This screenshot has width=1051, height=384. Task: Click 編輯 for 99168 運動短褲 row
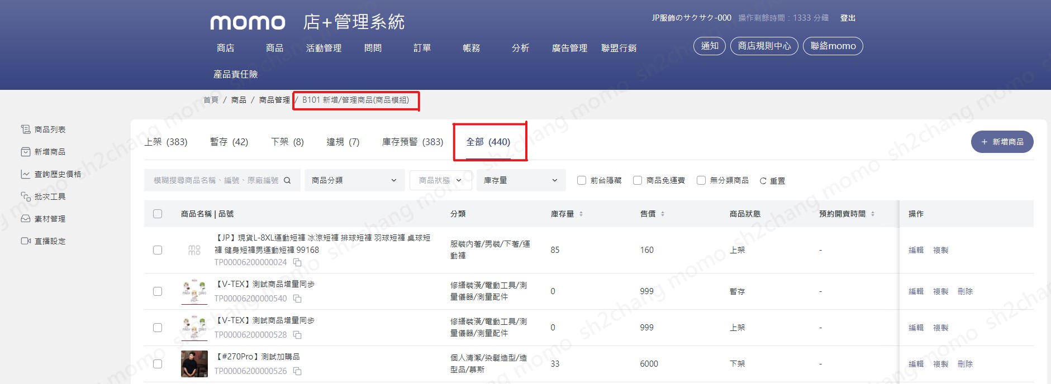click(916, 250)
